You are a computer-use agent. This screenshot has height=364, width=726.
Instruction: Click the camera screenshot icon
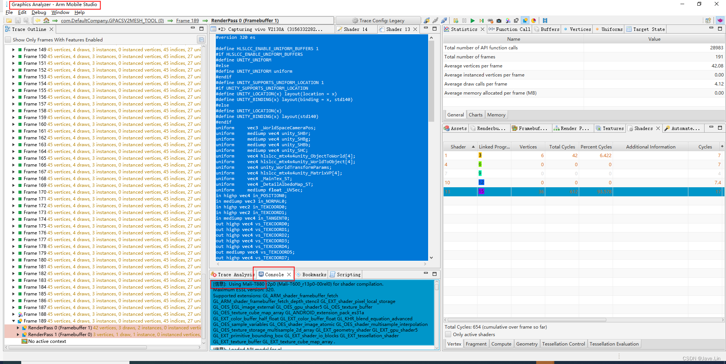pyautogui.click(x=499, y=21)
